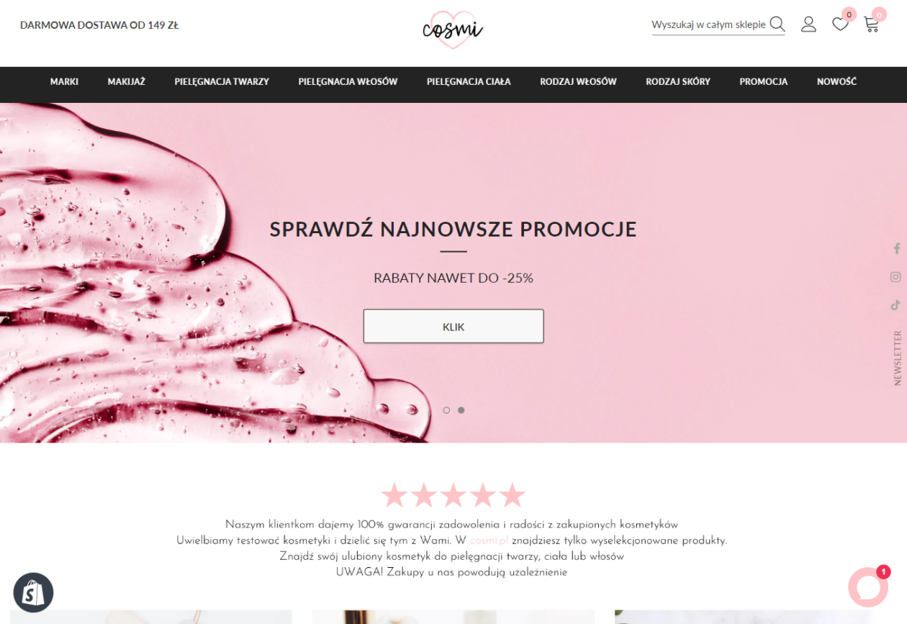This screenshot has width=907, height=624.
Task: Select the second slider dot
Action: coord(461,410)
